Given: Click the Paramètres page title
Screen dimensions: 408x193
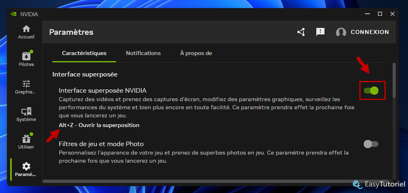Looking at the screenshot, I should pyautogui.click(x=71, y=32).
